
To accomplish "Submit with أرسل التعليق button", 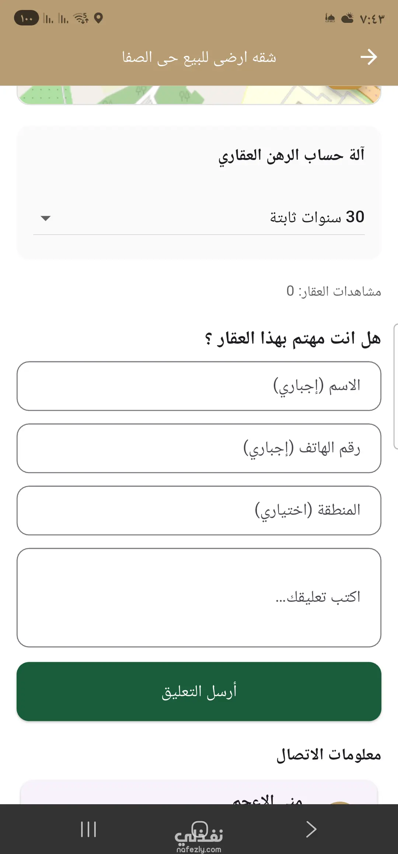I will tap(199, 691).
